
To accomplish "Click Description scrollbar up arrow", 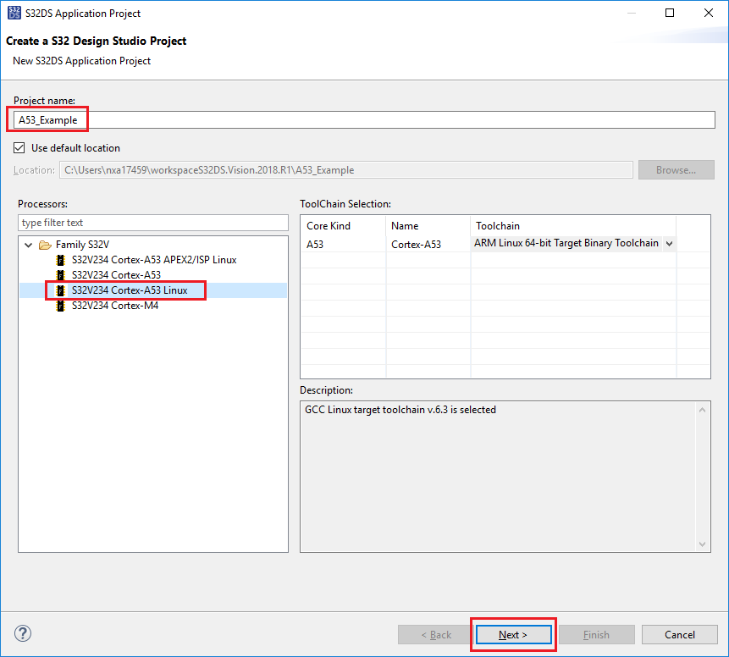I will tap(702, 410).
